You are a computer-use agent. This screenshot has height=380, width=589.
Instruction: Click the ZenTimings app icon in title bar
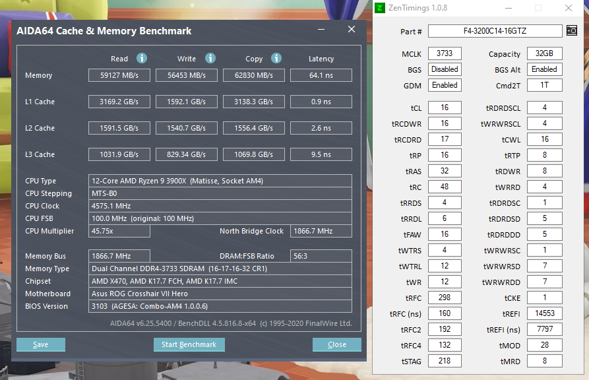380,8
